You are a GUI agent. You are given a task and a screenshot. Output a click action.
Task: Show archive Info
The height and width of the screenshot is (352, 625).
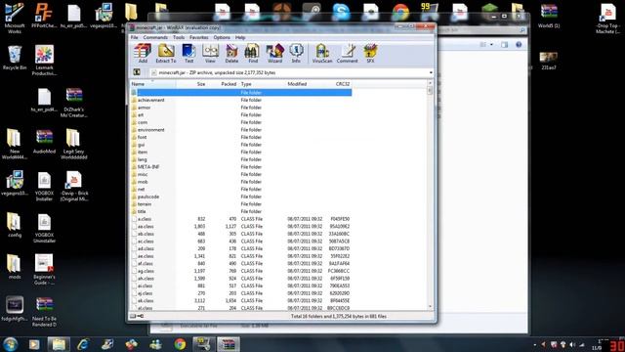point(296,53)
